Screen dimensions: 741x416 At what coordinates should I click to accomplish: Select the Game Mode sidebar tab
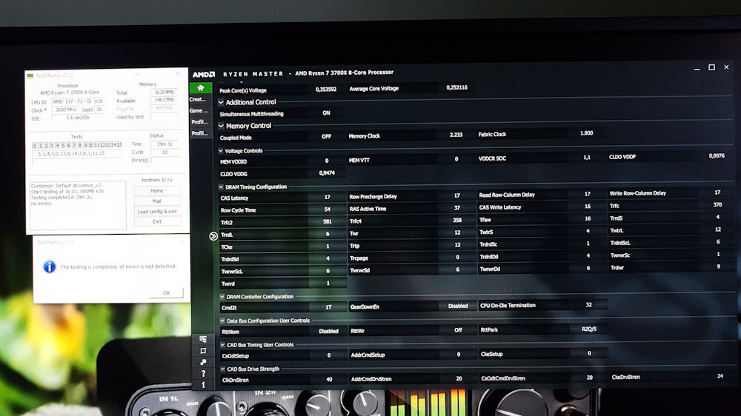tap(199, 110)
